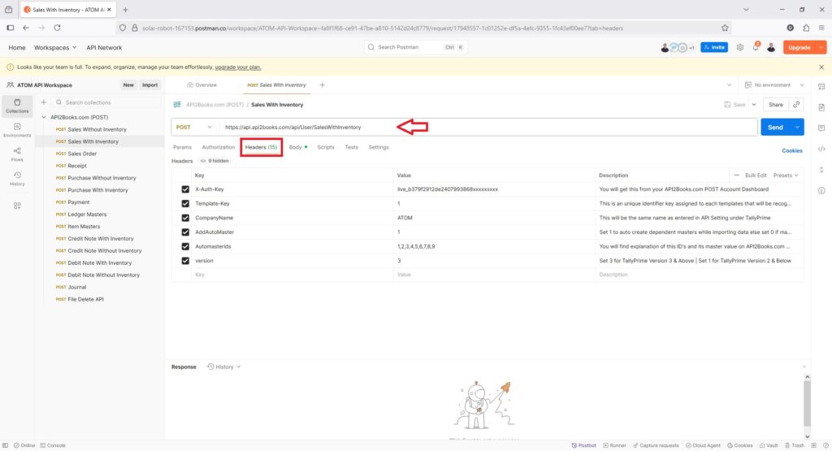Open the user avatar menu
832x451 pixels.
(x=771, y=47)
